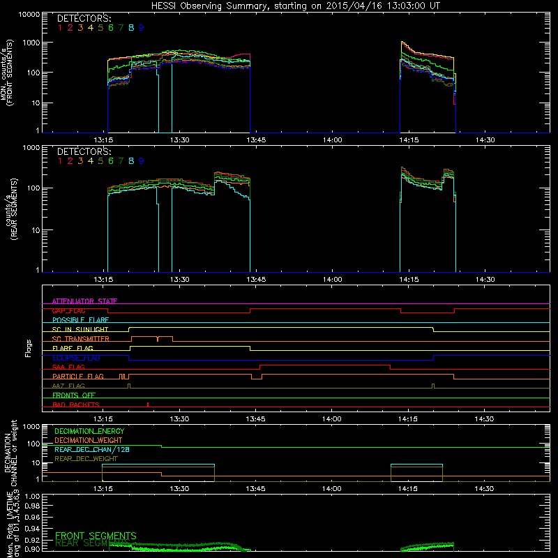Viewport: 558px width, 558px height.
Task: Select the SC_IN_SUNLIGHT flag label
Action: coord(80,329)
